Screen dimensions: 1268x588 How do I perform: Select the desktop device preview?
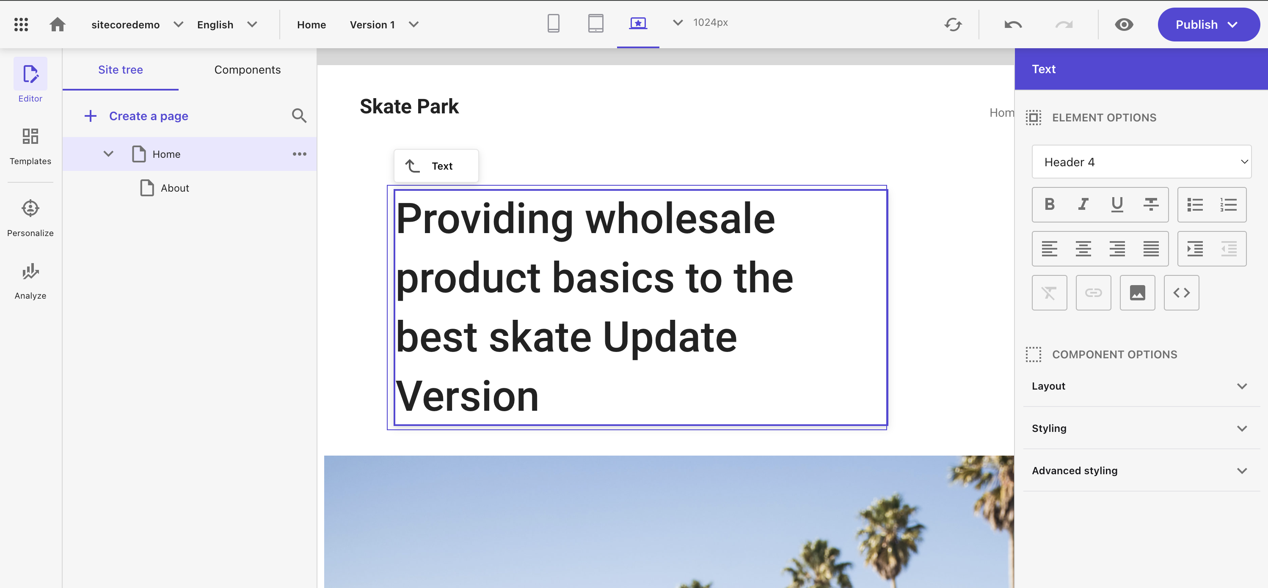(x=638, y=23)
